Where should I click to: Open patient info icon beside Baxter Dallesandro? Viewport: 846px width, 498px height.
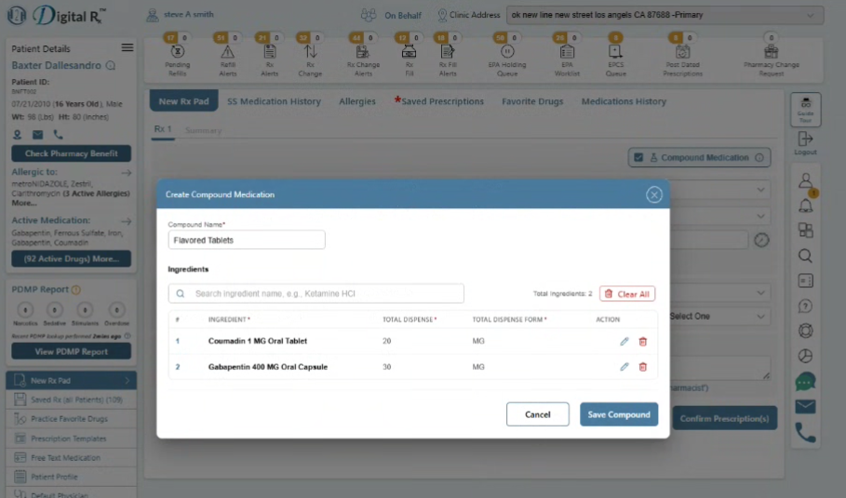(x=111, y=66)
